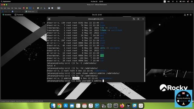
Task: Open Google Chrome from the dock
Action: coord(59,106)
